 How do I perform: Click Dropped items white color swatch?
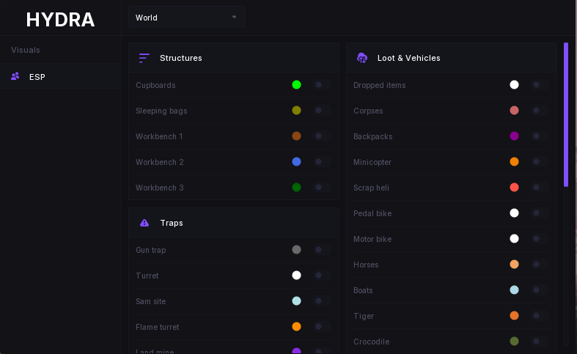(x=515, y=85)
